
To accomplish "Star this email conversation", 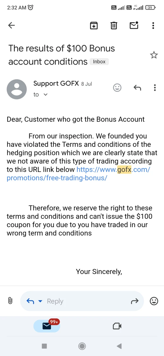I will click(x=154, y=55).
